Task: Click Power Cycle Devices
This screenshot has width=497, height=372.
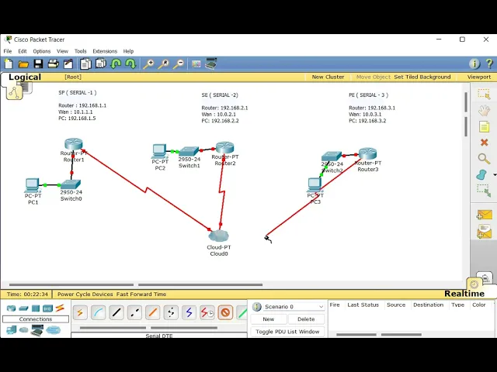Action: click(85, 294)
